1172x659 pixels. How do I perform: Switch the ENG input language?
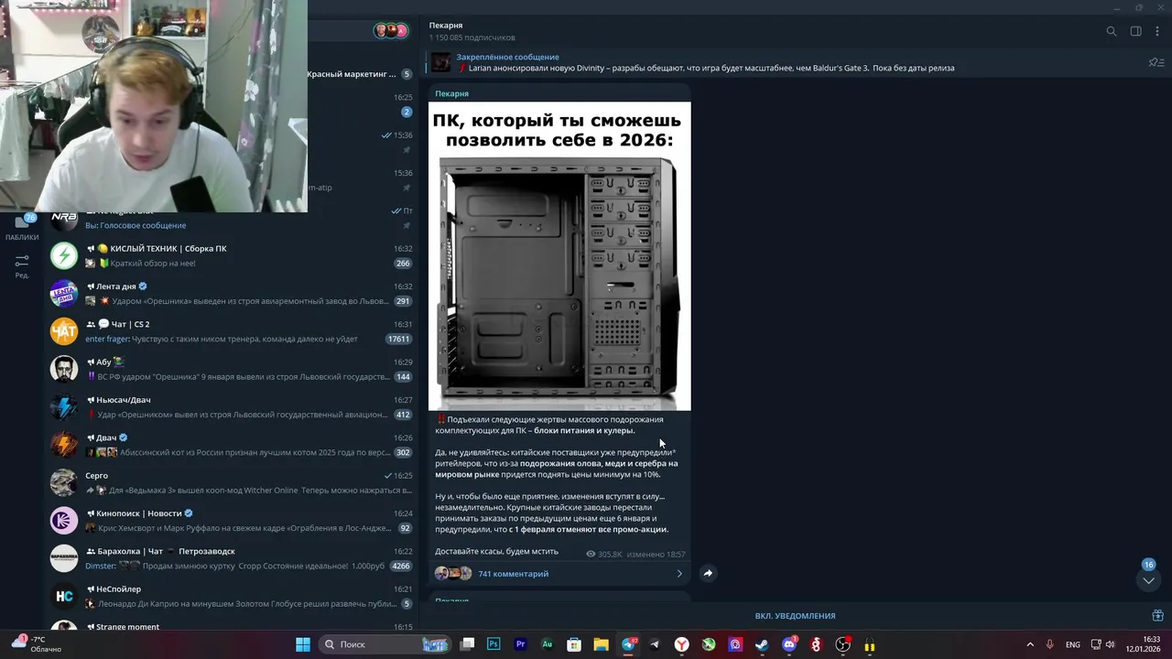pos(1072,644)
